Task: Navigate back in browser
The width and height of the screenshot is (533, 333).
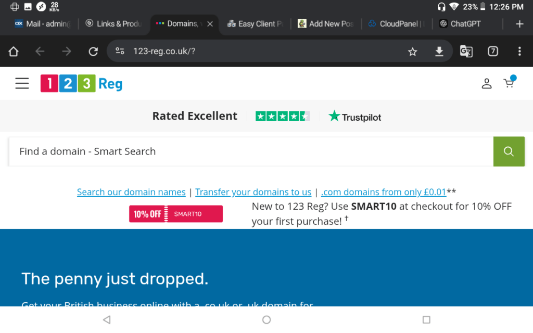Action: coord(40,52)
